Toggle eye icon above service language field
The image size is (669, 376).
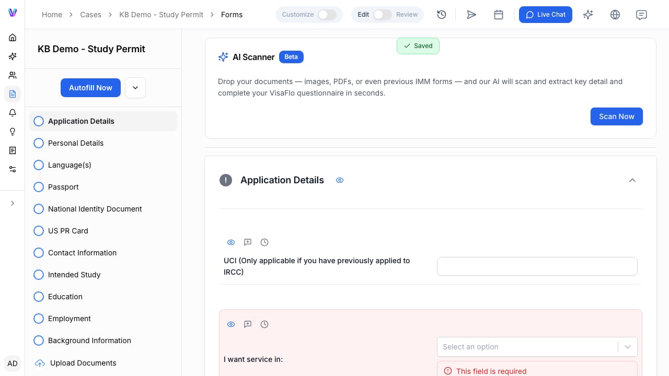(231, 324)
